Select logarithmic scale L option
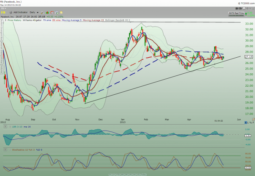Screen dimensions: 255x176 click(x=248, y=123)
